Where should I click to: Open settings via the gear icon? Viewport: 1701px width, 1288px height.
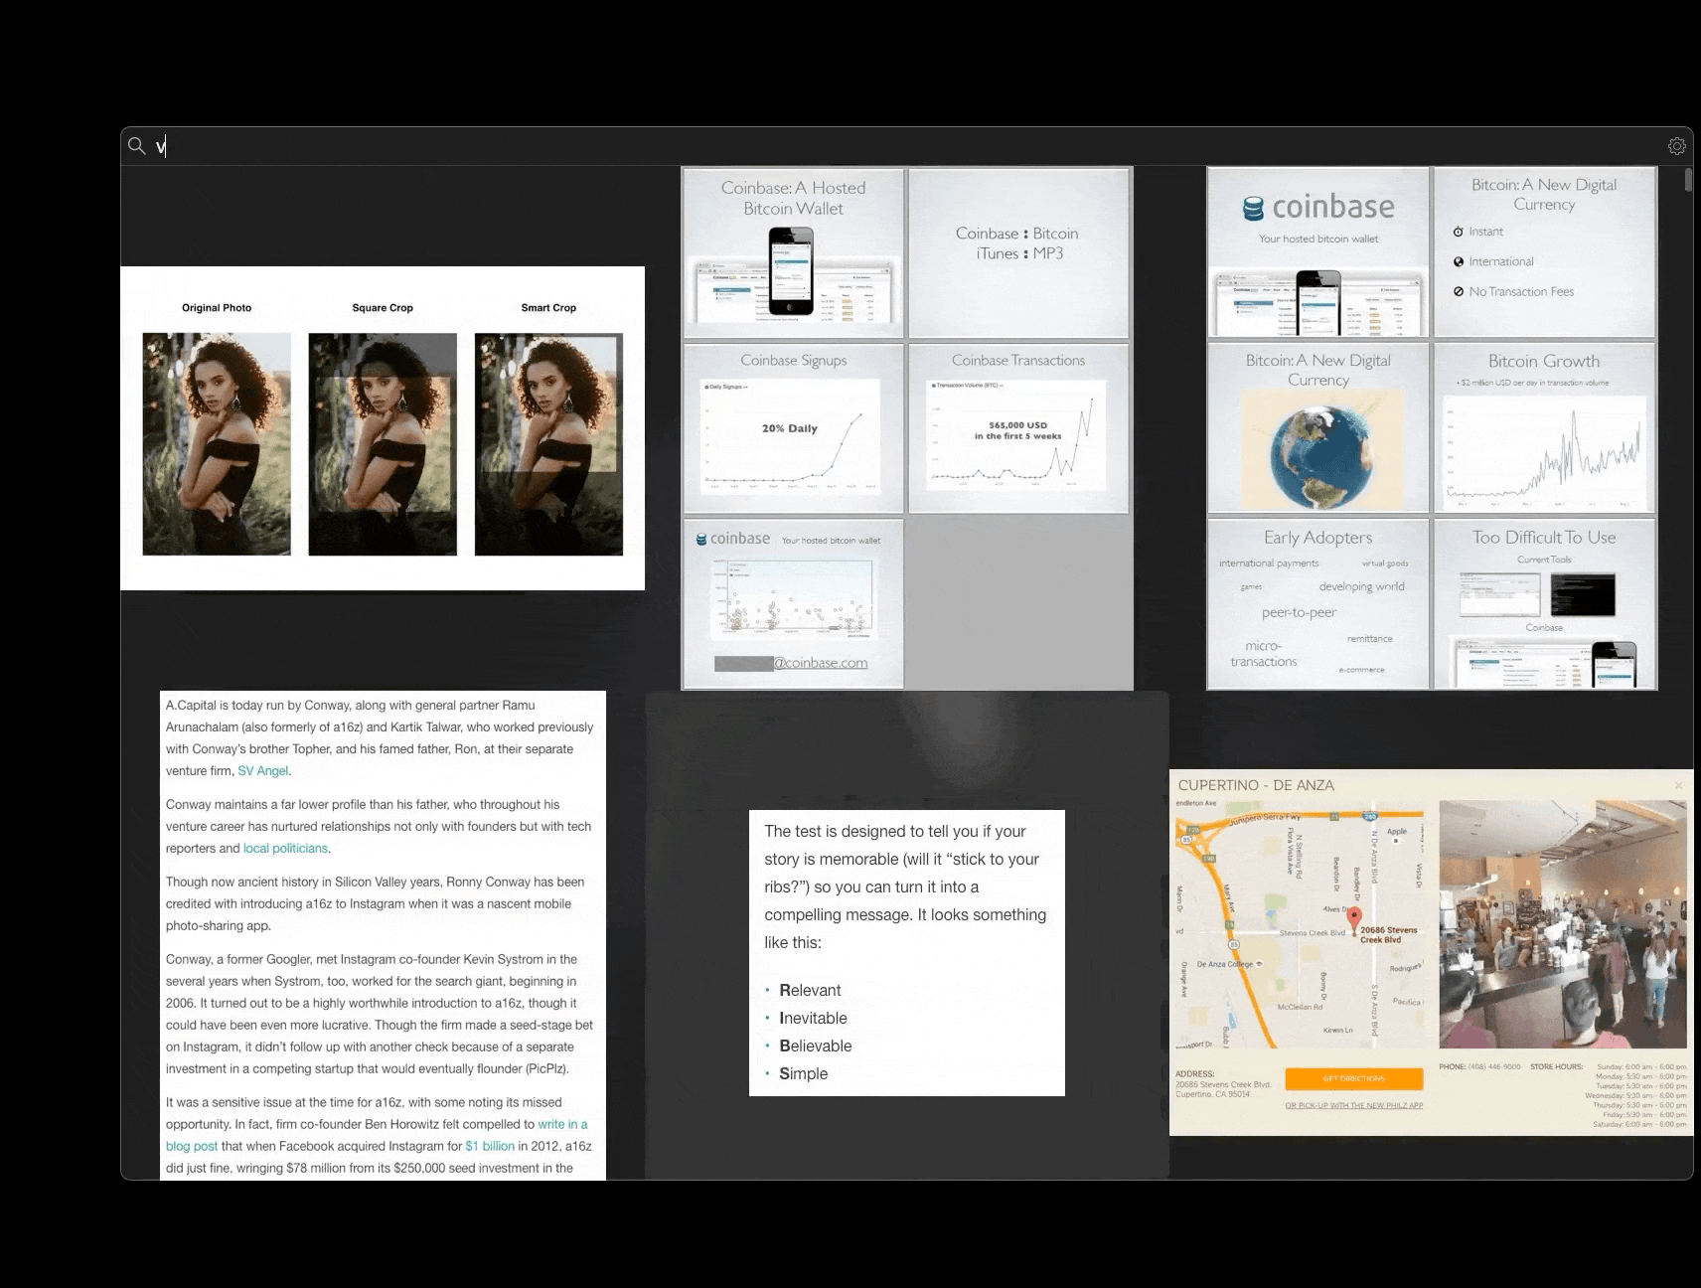tap(1677, 146)
